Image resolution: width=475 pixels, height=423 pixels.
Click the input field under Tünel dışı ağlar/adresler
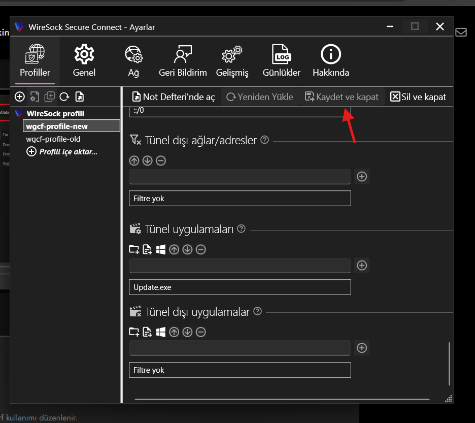[240, 177]
